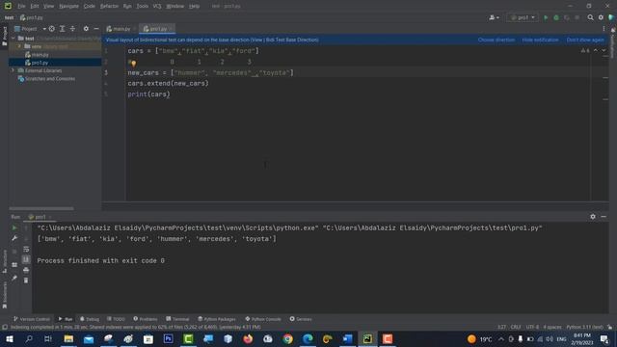Click Python 3.11 interpreter in status bar

pyautogui.click(x=584, y=327)
